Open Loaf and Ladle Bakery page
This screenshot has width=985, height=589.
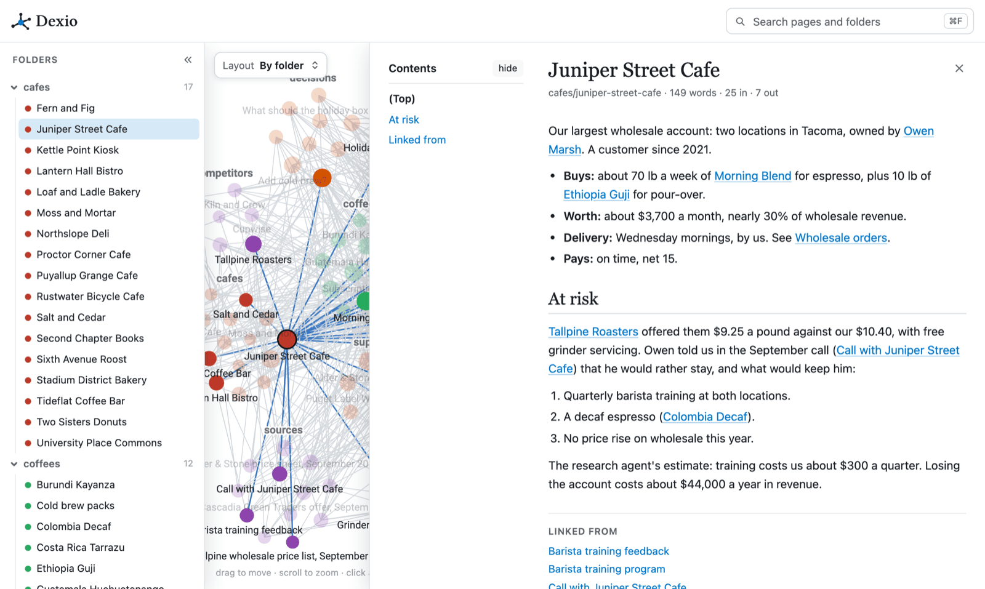109,192
